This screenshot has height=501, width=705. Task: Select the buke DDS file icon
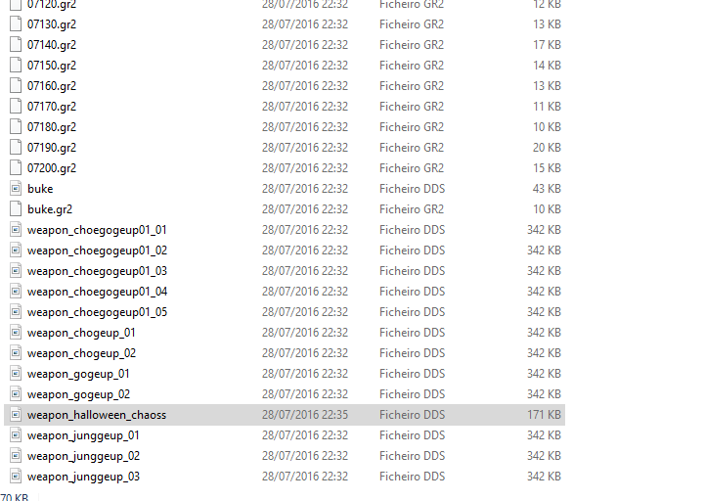(16, 189)
